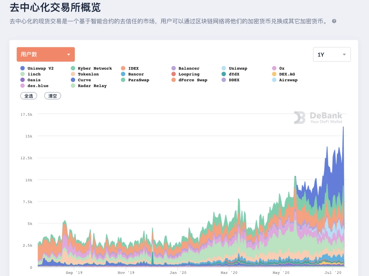Click the help question mark icon
Image resolution: width=369 pixels, height=276 pixels.
pos(334,21)
